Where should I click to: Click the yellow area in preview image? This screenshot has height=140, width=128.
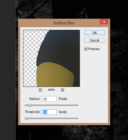55,76
